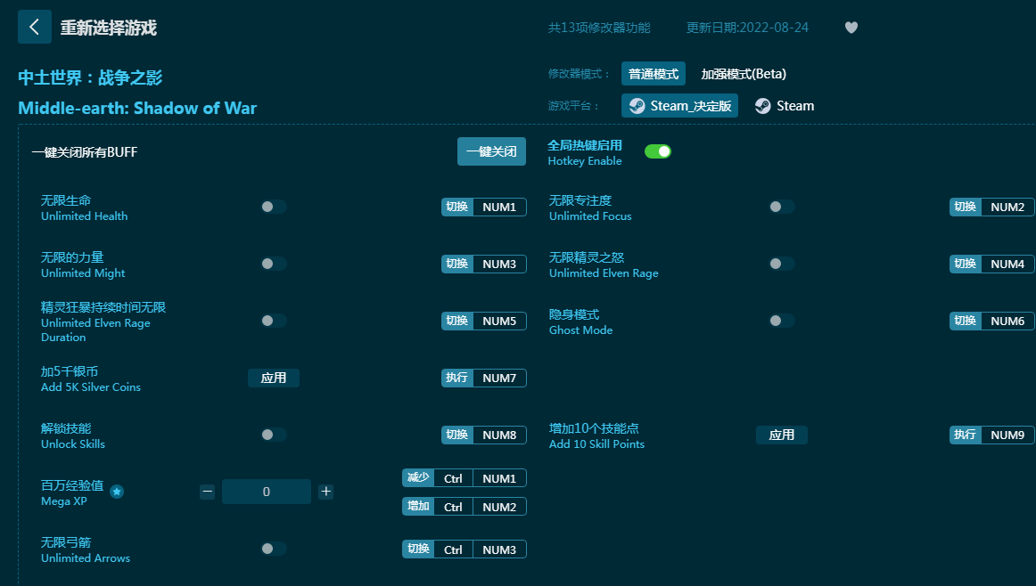Turn on Unlimited Might
The height and width of the screenshot is (586, 1036).
tap(273, 264)
